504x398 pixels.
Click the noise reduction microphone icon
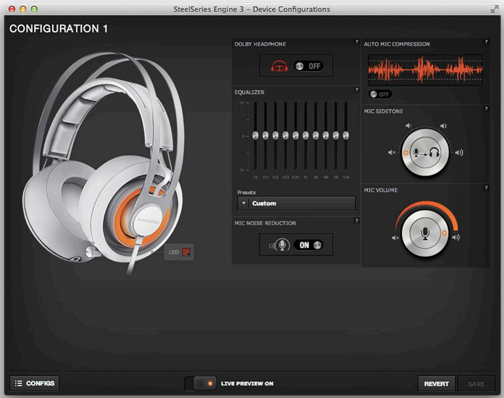(x=280, y=245)
